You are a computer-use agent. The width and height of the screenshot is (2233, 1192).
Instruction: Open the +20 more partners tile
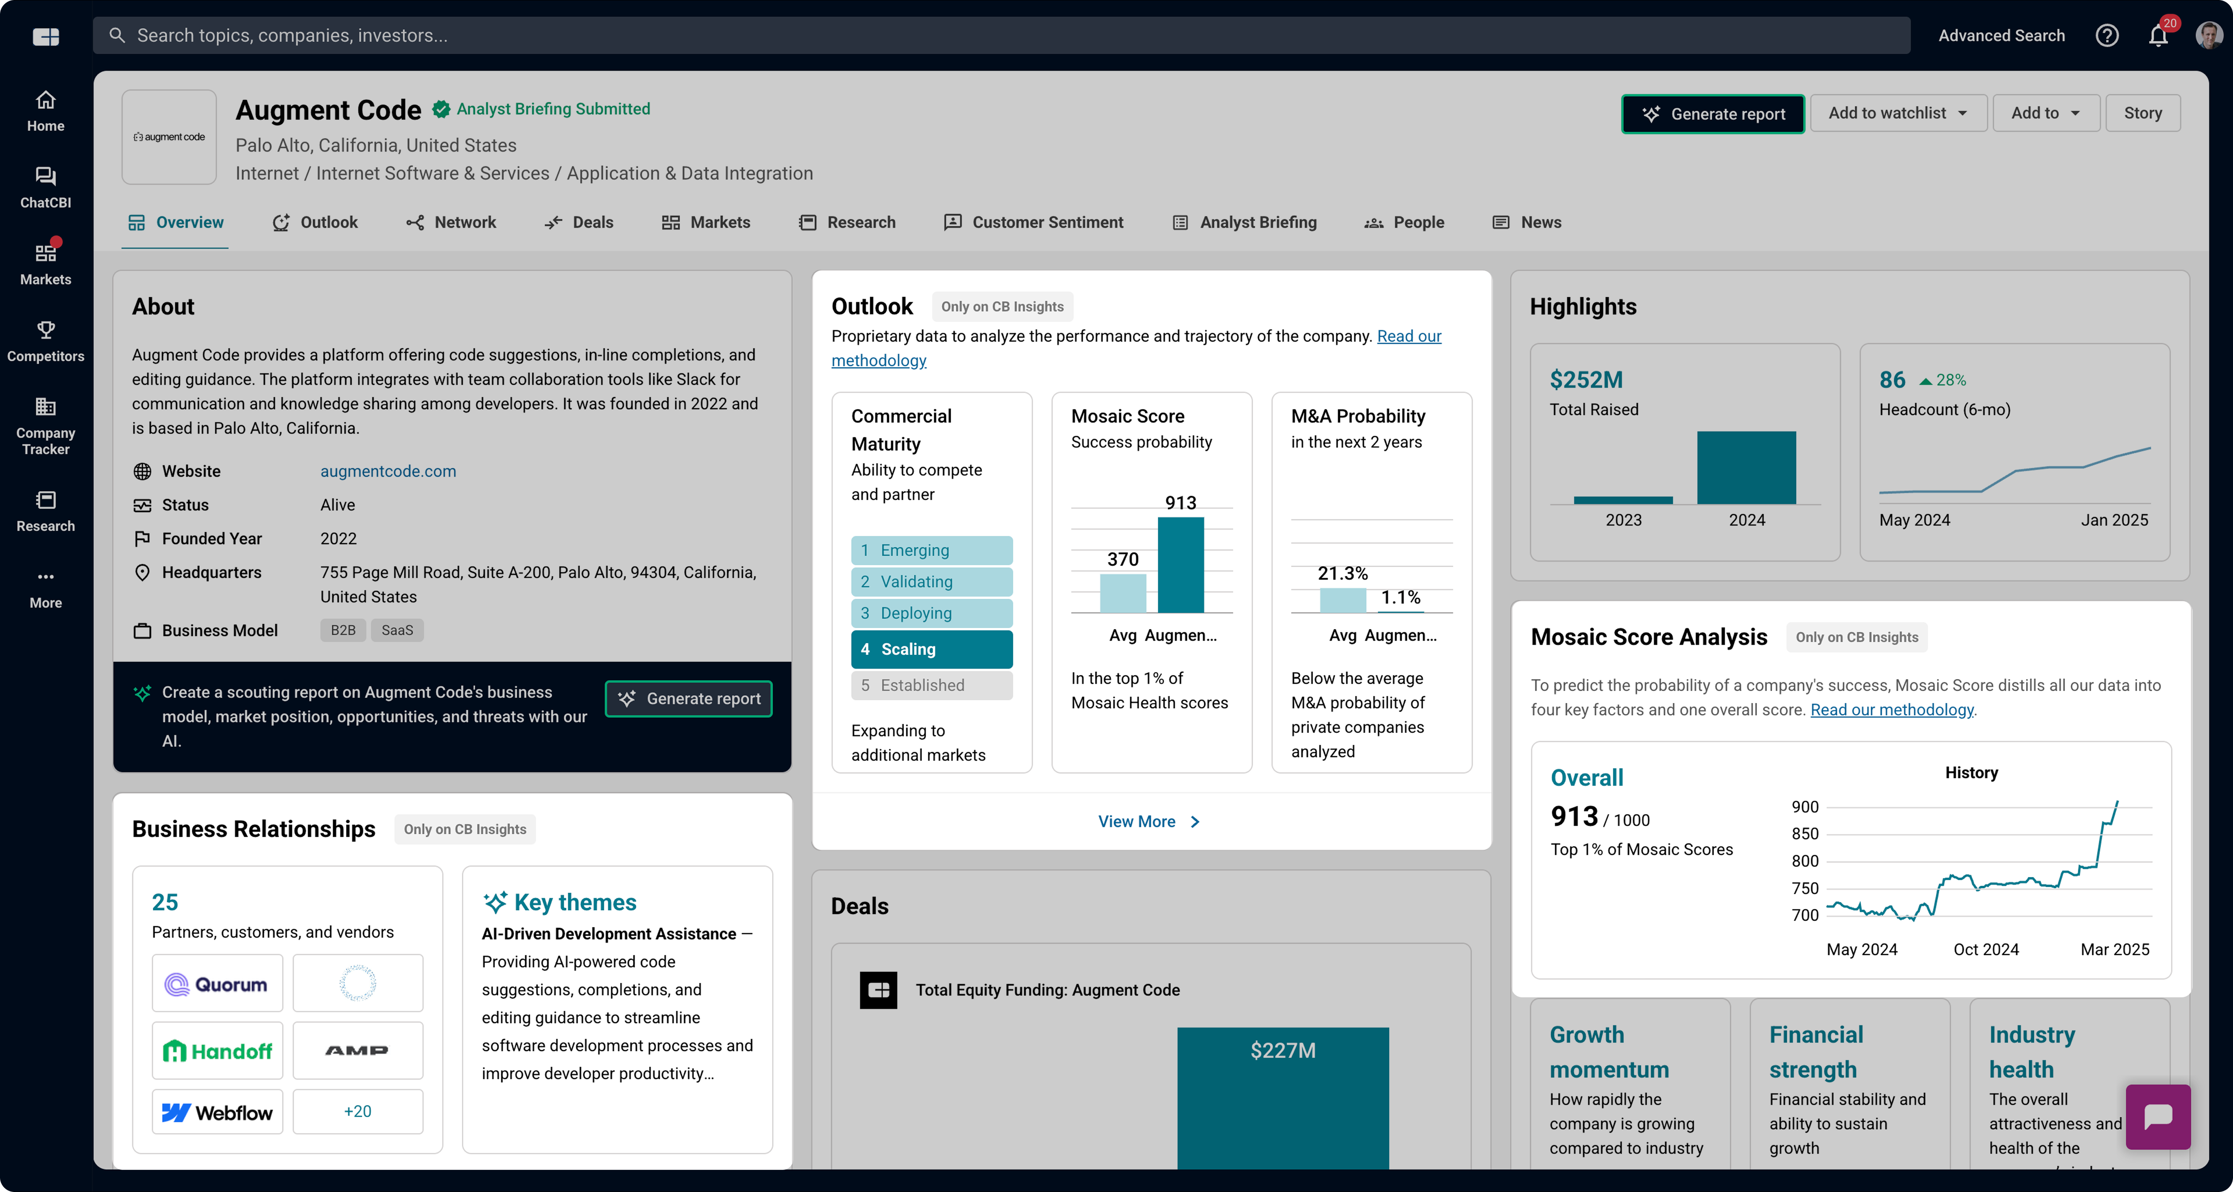357,1111
